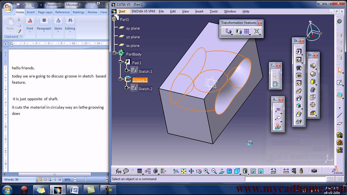347x195 pixels.
Task: Click the Mirror icon in Transformation Features
Action: pyautogui.click(x=239, y=32)
